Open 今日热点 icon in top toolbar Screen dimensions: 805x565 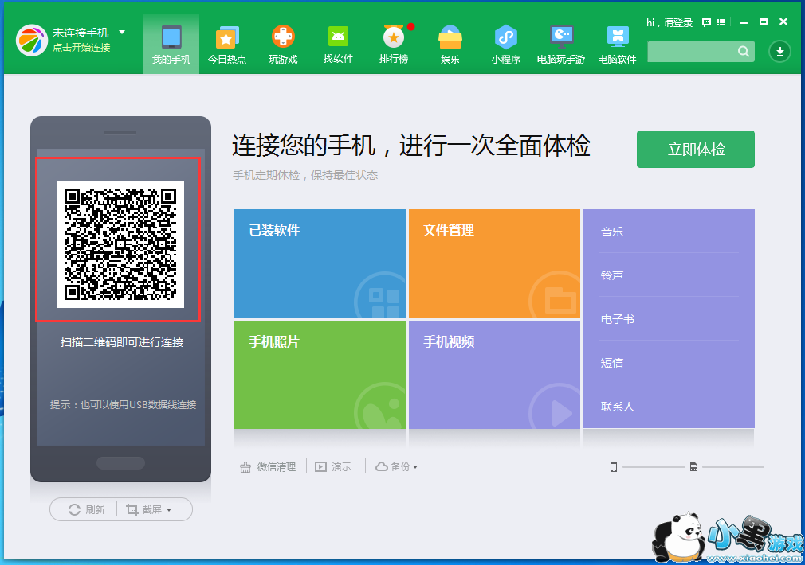click(226, 37)
